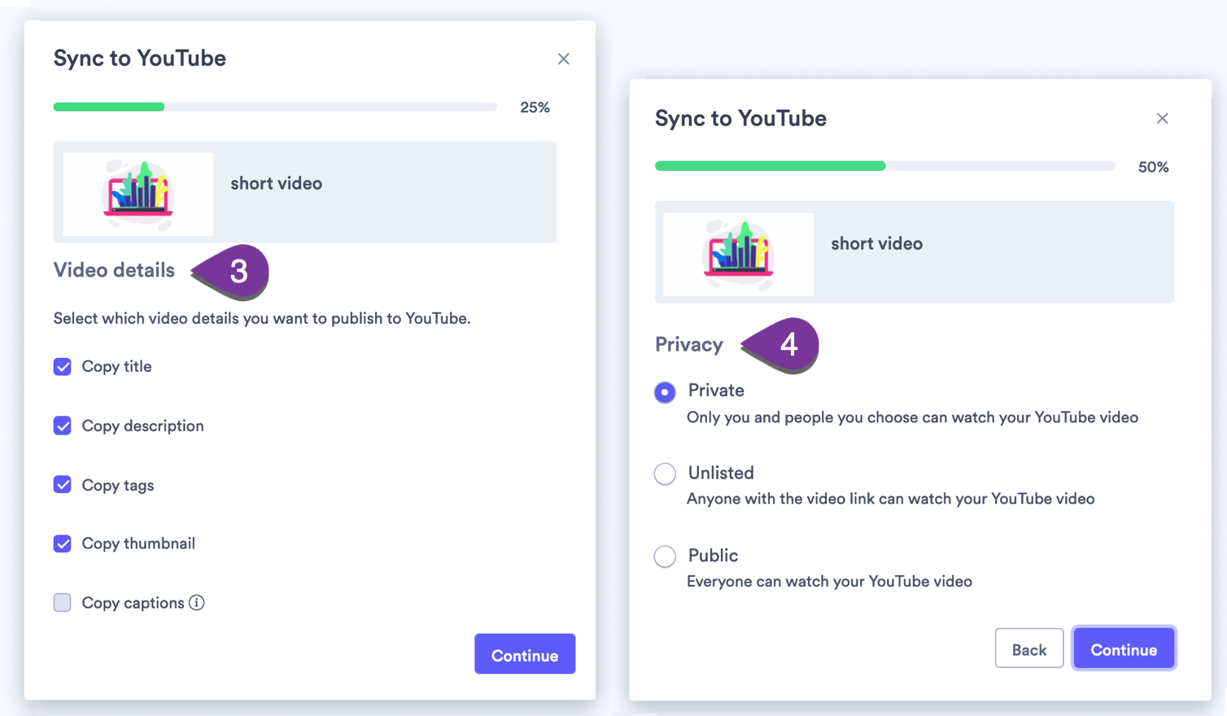
Task: Click 'Anyone with the video link' description
Action: coord(890,499)
